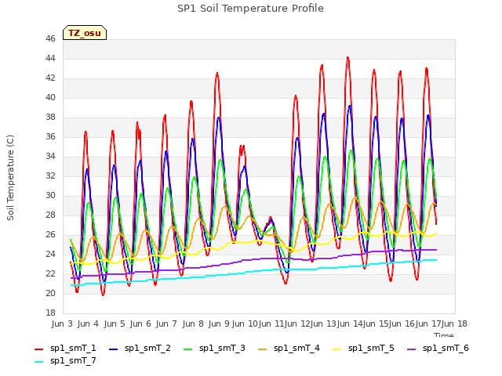This screenshot has height=376, width=502.
Task: Click the Jun 7 x-axis tick label
Action: 166,324
